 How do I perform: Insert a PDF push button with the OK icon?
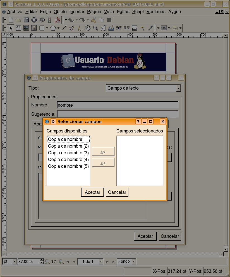coord(164,28)
